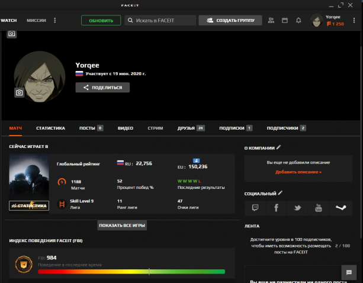Screen dimensions: 363x283
Task: Edit the О КОМПАНИИ section with pencil
Action: coord(279,147)
